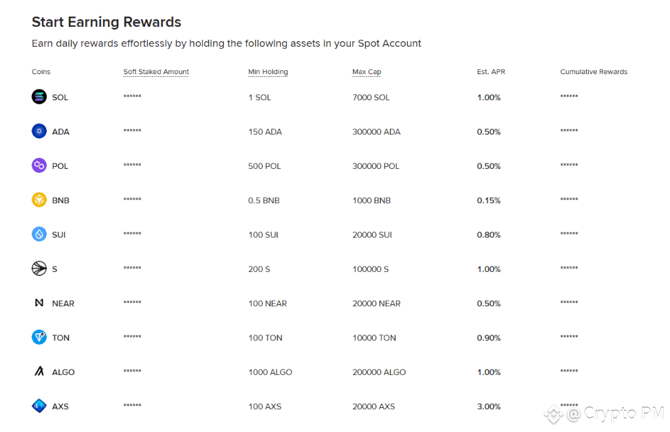The image size is (670, 432).
Task: Click the purple POL coin icon
Action: click(39, 166)
